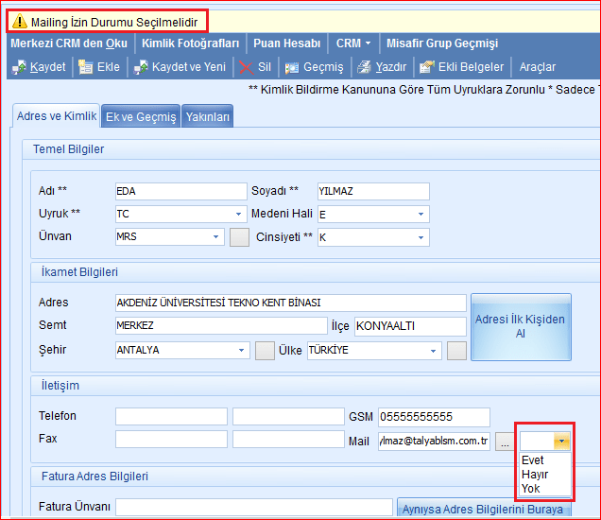Image resolution: width=601 pixels, height=520 pixels.
Task: Open Ekli Belgeler attached documents
Action: coord(427,67)
